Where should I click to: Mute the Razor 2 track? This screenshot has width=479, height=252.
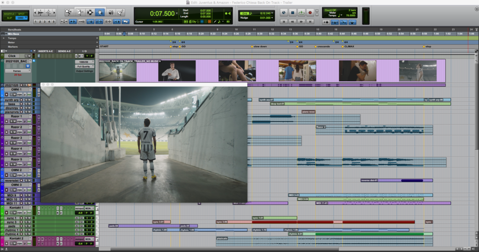15,132
